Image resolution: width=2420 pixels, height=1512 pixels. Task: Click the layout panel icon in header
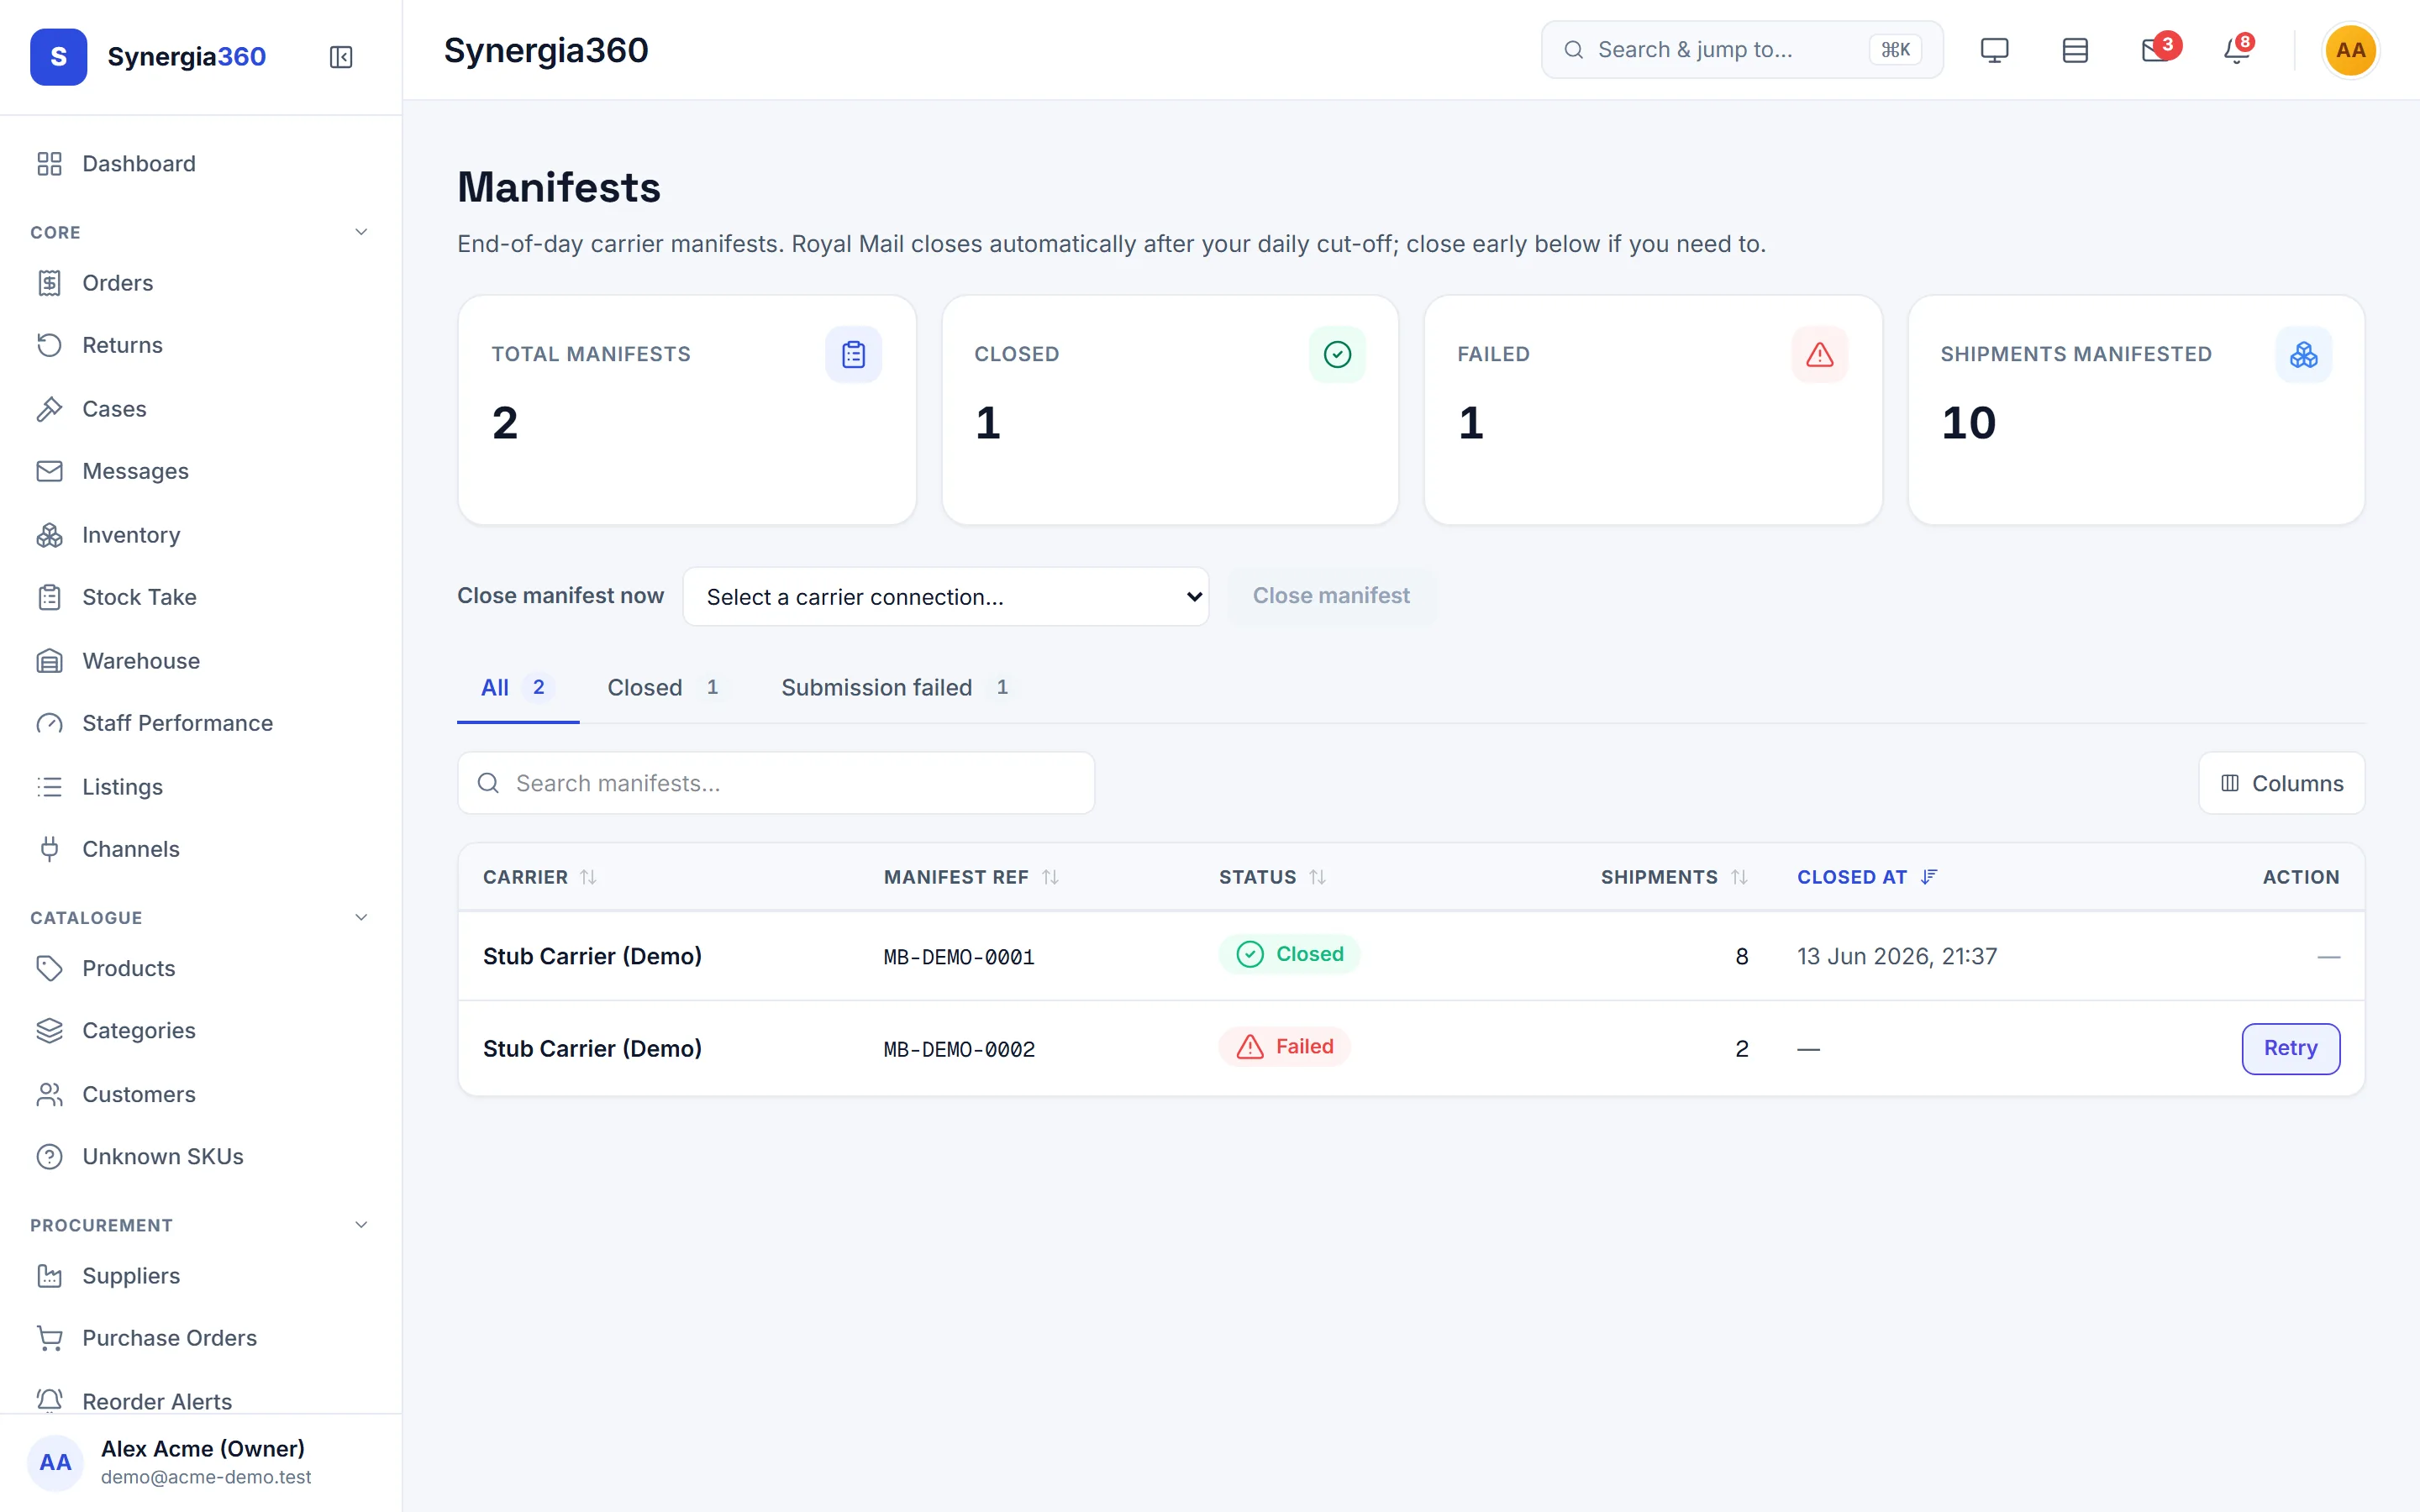[x=2075, y=50]
